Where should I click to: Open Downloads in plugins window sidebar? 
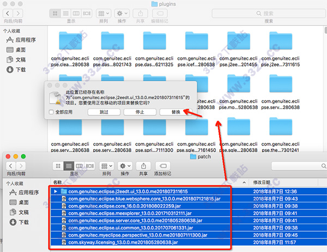(x=16, y=69)
